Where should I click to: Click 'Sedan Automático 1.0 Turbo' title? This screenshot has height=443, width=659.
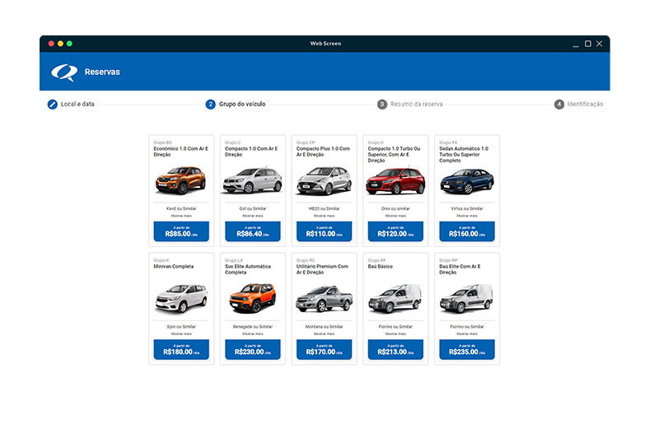click(464, 155)
